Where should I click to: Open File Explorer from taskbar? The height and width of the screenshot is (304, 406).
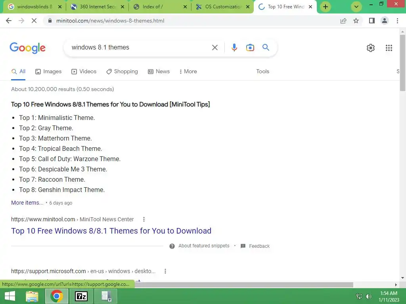coord(33,296)
